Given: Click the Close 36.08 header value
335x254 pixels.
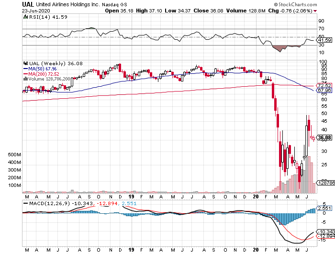Looking at the screenshot, I should coord(208,11).
